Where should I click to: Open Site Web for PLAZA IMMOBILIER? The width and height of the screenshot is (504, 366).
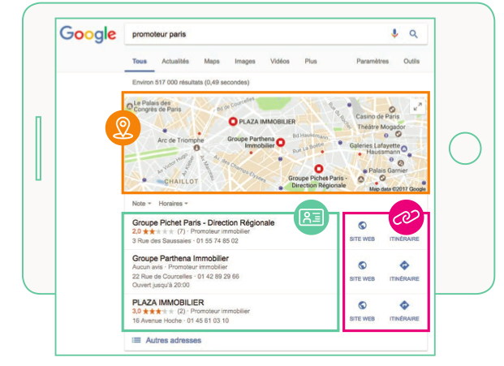362,309
